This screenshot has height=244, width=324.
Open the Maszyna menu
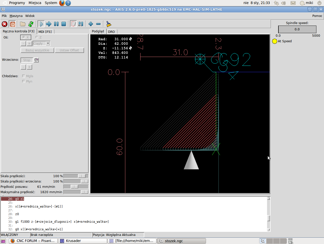point(16,16)
